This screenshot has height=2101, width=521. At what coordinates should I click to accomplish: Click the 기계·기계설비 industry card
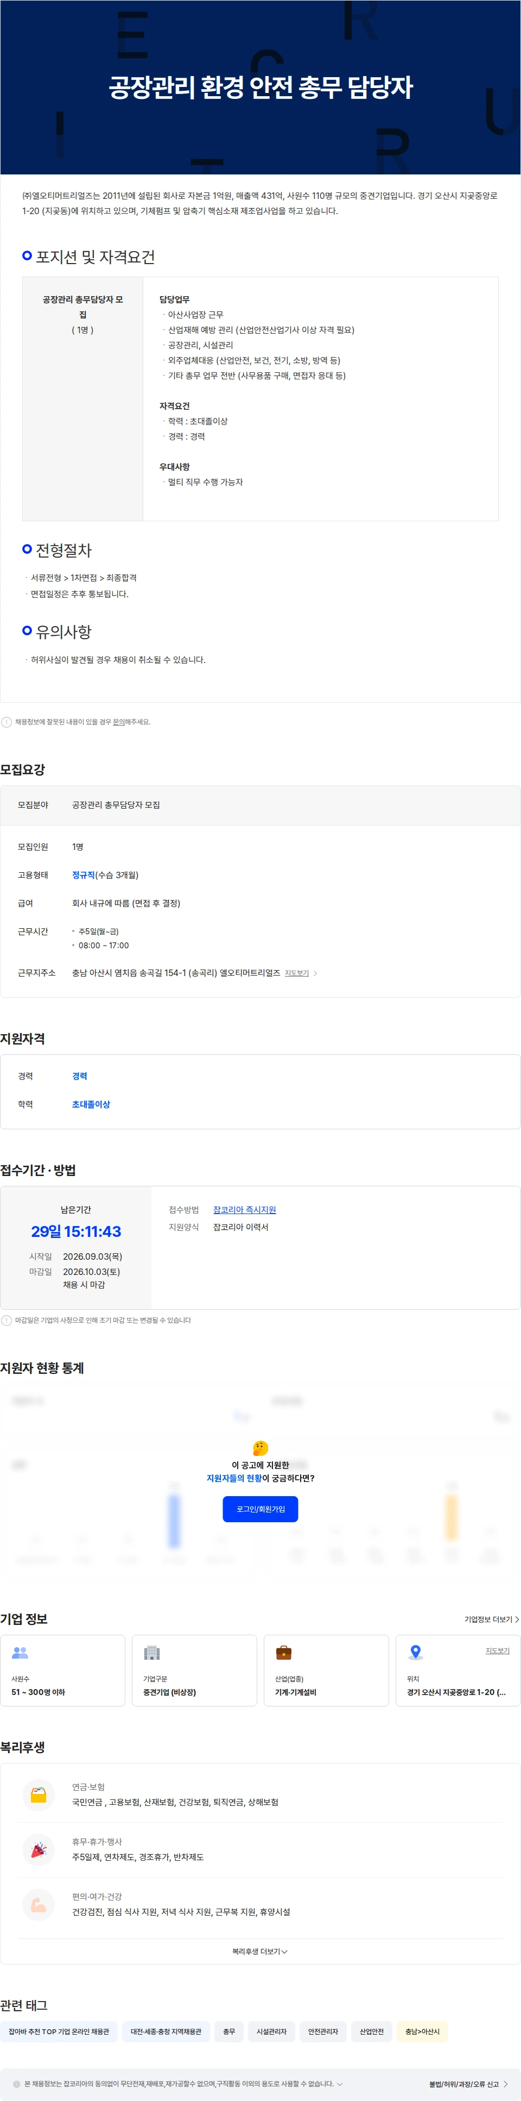pos(327,1669)
